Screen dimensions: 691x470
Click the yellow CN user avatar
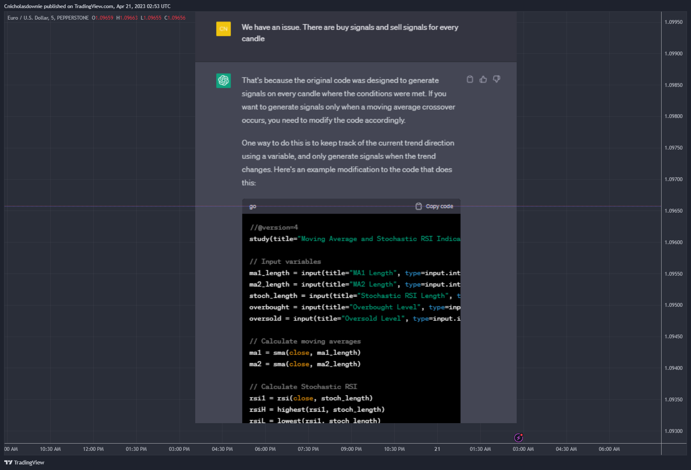[x=223, y=29]
